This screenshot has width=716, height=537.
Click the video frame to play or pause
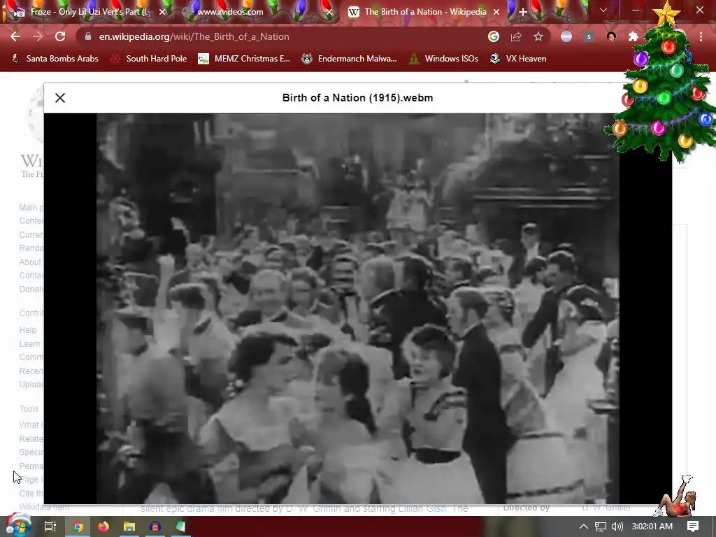[x=357, y=308]
